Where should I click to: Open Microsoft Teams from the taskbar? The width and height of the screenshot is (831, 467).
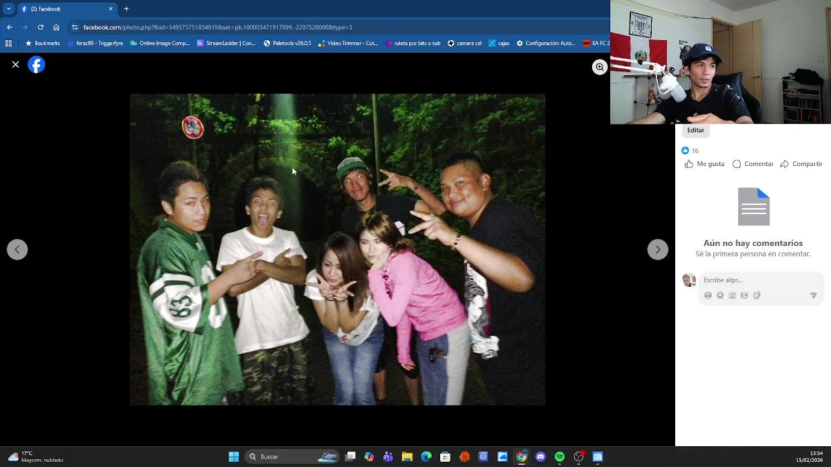coord(388,457)
